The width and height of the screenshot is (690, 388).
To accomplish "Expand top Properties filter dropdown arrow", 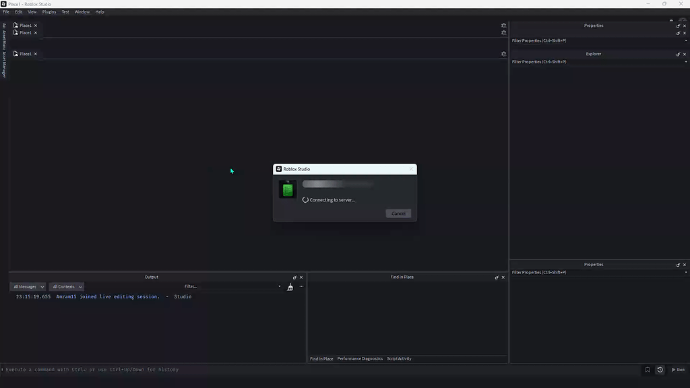I will coord(685,41).
